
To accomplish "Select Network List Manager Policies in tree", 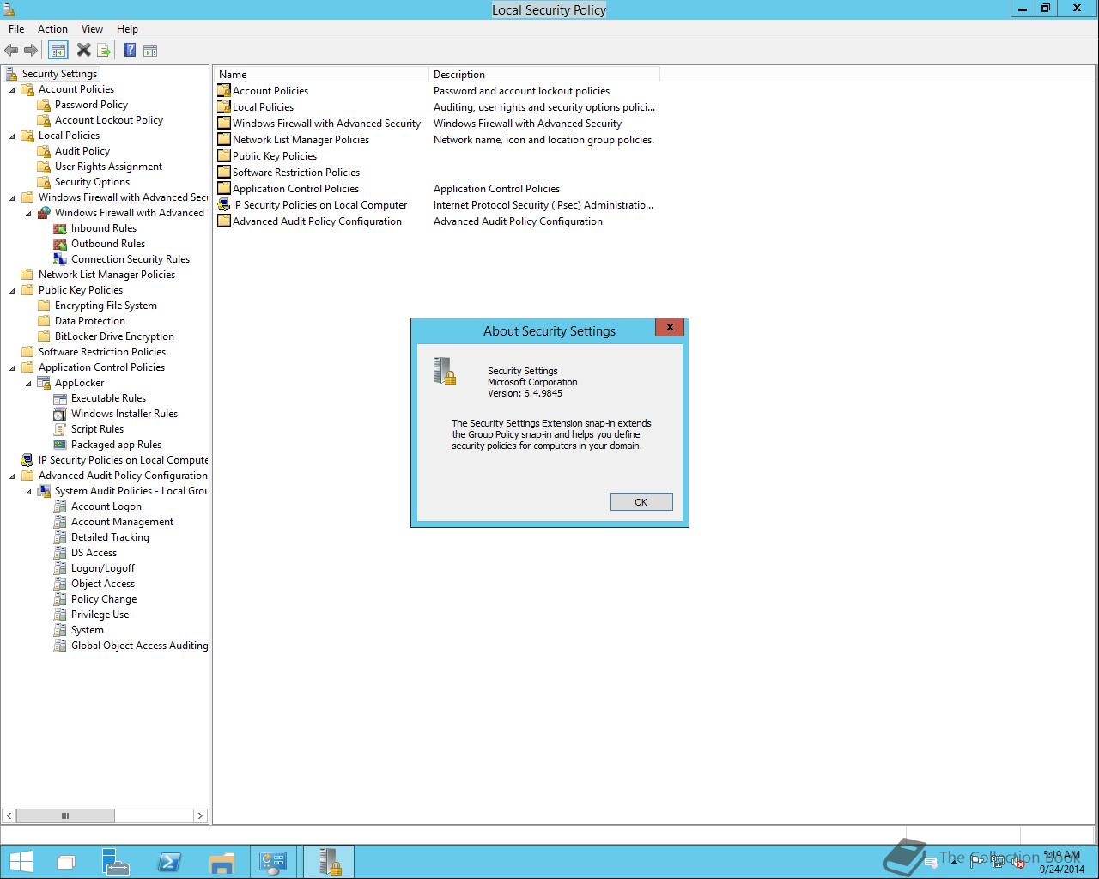I will pos(106,275).
